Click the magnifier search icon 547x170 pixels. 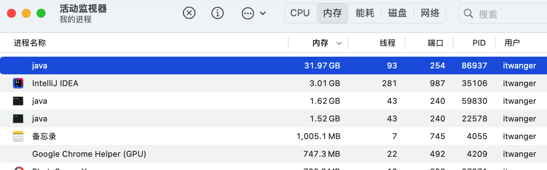point(468,14)
